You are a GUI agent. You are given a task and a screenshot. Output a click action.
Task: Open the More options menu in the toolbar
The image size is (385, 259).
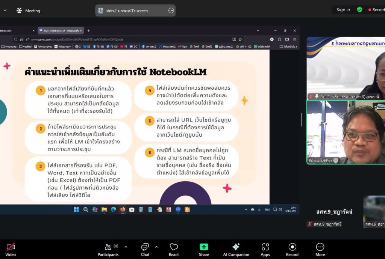tap(320, 250)
